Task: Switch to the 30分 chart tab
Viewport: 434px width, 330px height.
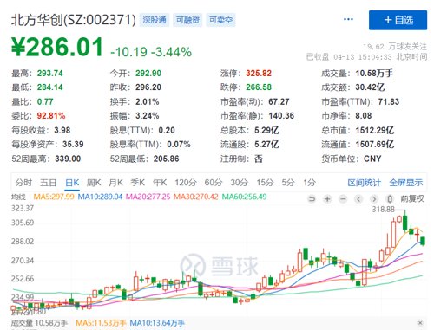Action: 240,183
